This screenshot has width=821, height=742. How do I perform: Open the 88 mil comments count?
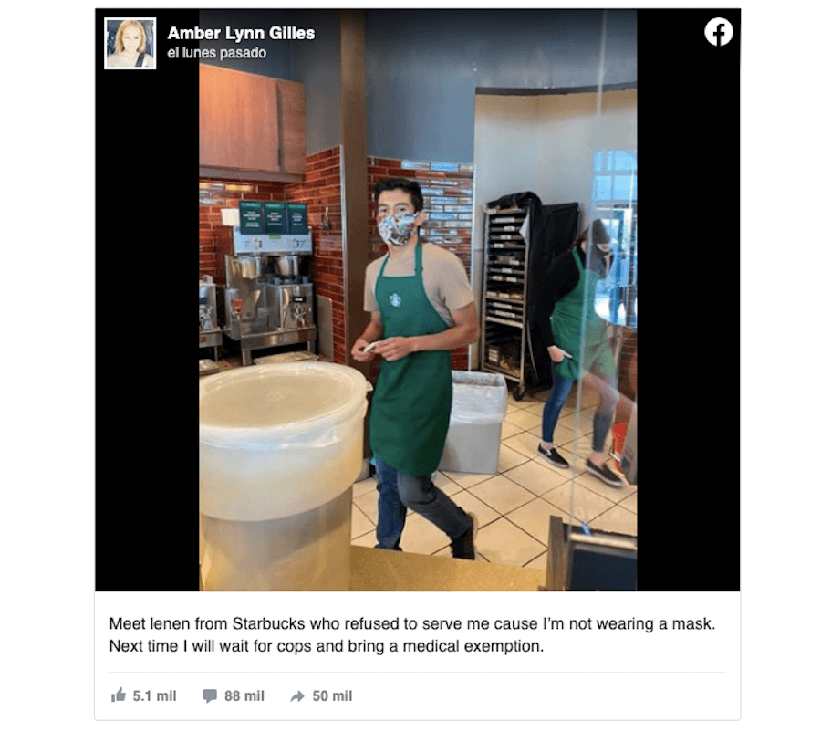(244, 695)
